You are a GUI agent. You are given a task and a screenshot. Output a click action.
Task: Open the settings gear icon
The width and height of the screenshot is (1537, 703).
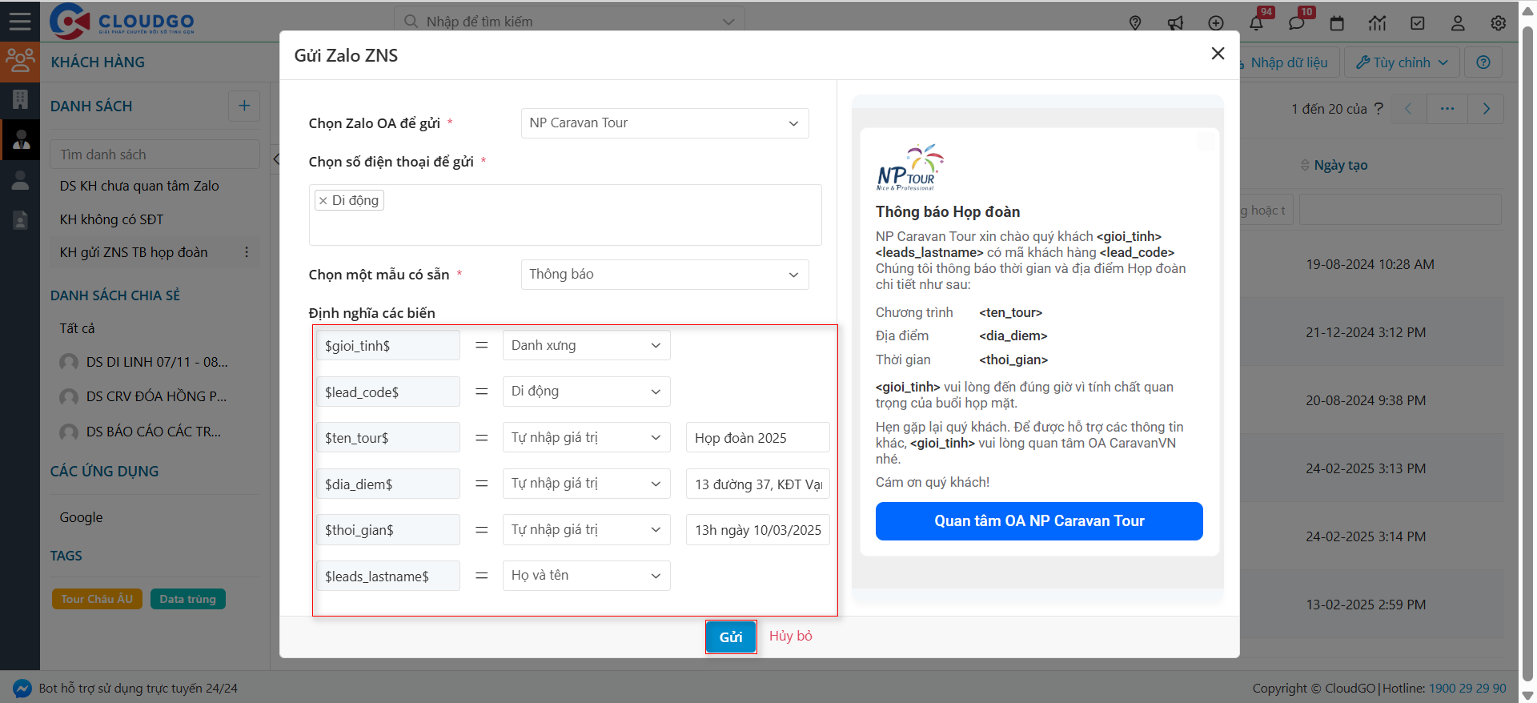click(x=1499, y=23)
